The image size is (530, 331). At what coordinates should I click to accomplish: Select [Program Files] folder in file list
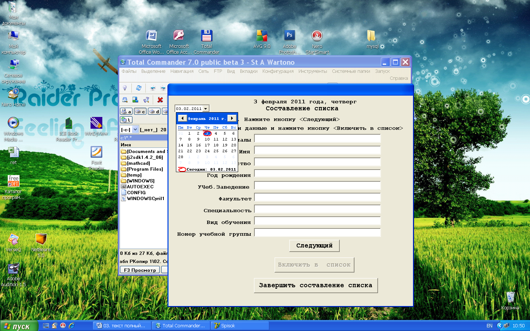[142, 169]
